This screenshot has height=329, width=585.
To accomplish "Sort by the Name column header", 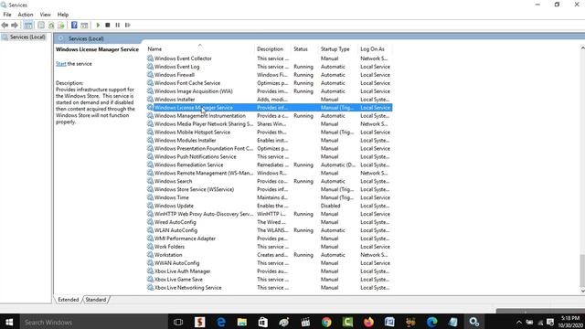I will [x=199, y=48].
